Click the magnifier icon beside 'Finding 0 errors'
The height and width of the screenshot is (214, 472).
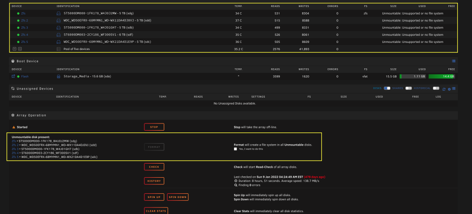(236, 185)
